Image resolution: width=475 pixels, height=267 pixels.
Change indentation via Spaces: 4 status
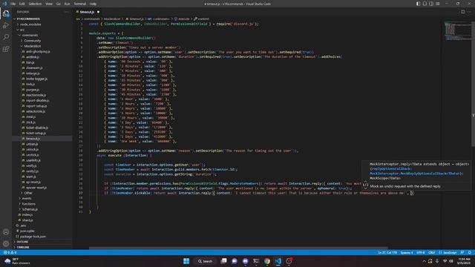[407, 252]
